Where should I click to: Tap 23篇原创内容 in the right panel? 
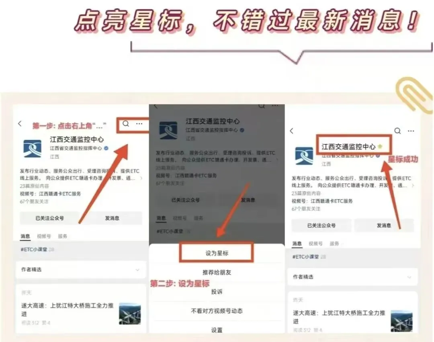(x=306, y=193)
